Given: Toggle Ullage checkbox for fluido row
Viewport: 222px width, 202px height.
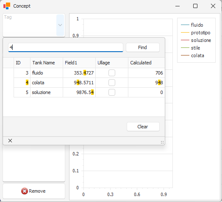Looking at the screenshot, I should pos(112,73).
